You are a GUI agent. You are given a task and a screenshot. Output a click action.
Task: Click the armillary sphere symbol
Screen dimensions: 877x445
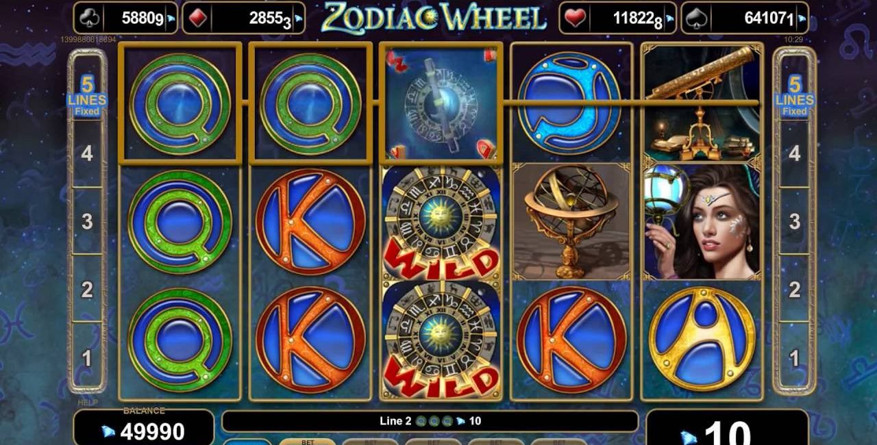(x=571, y=220)
